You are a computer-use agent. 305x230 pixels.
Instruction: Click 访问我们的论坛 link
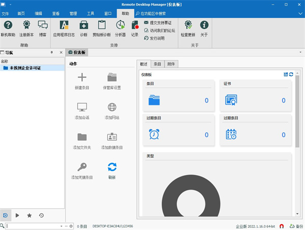163,30
